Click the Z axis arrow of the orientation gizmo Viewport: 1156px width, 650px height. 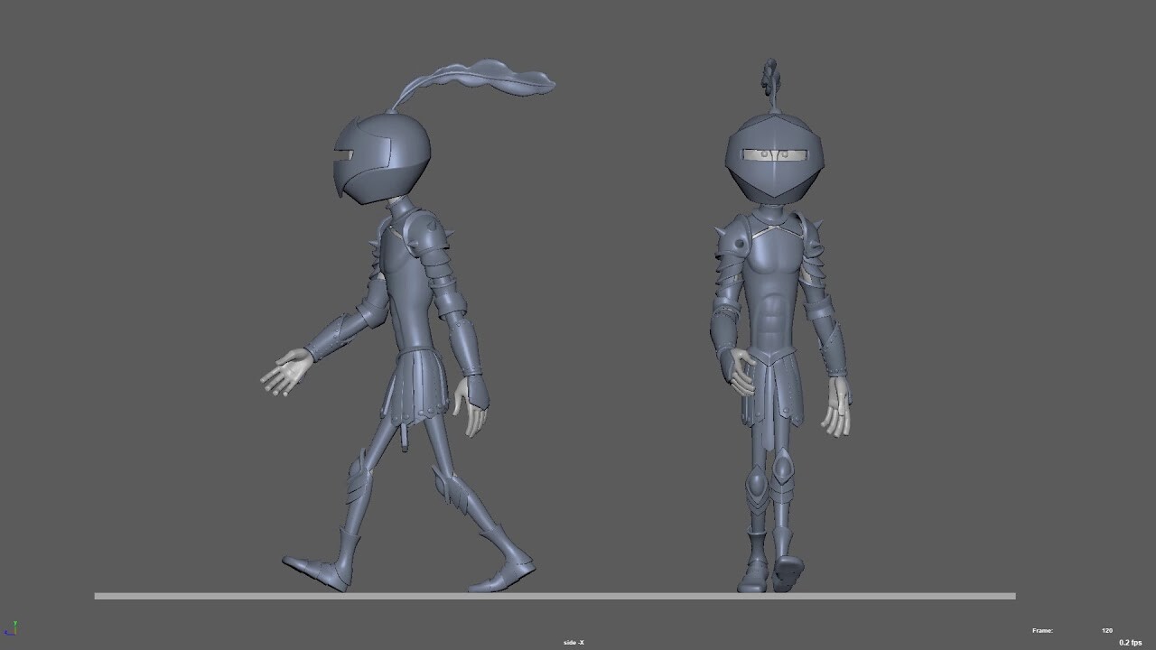[6, 633]
